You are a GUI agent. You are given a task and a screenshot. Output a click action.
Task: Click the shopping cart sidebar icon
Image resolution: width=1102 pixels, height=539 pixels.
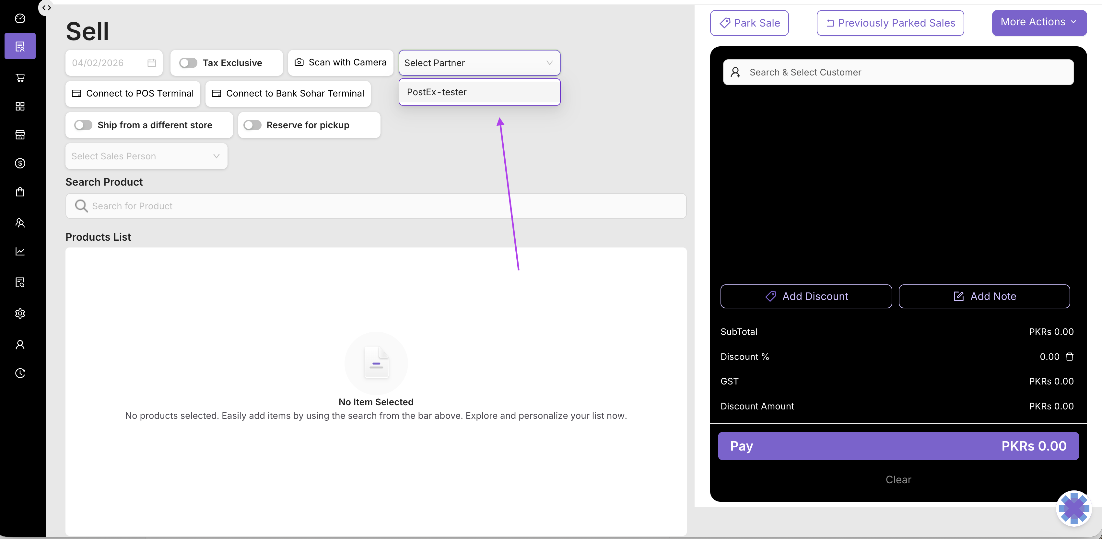point(20,78)
